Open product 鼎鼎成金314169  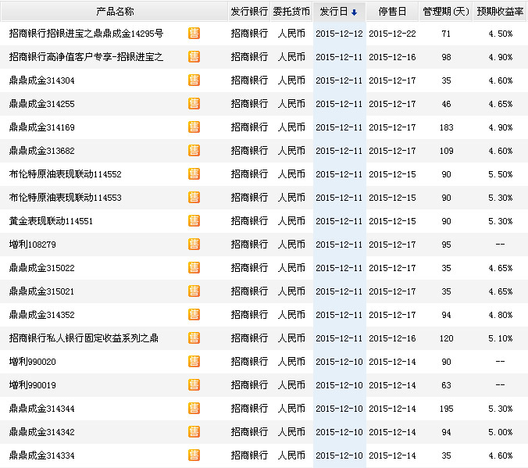(41, 127)
